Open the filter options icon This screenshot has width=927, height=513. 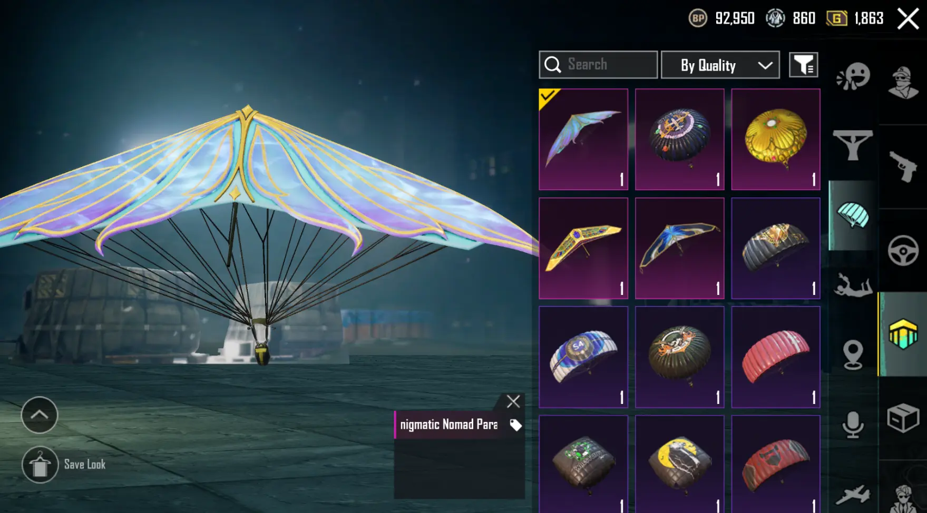803,65
